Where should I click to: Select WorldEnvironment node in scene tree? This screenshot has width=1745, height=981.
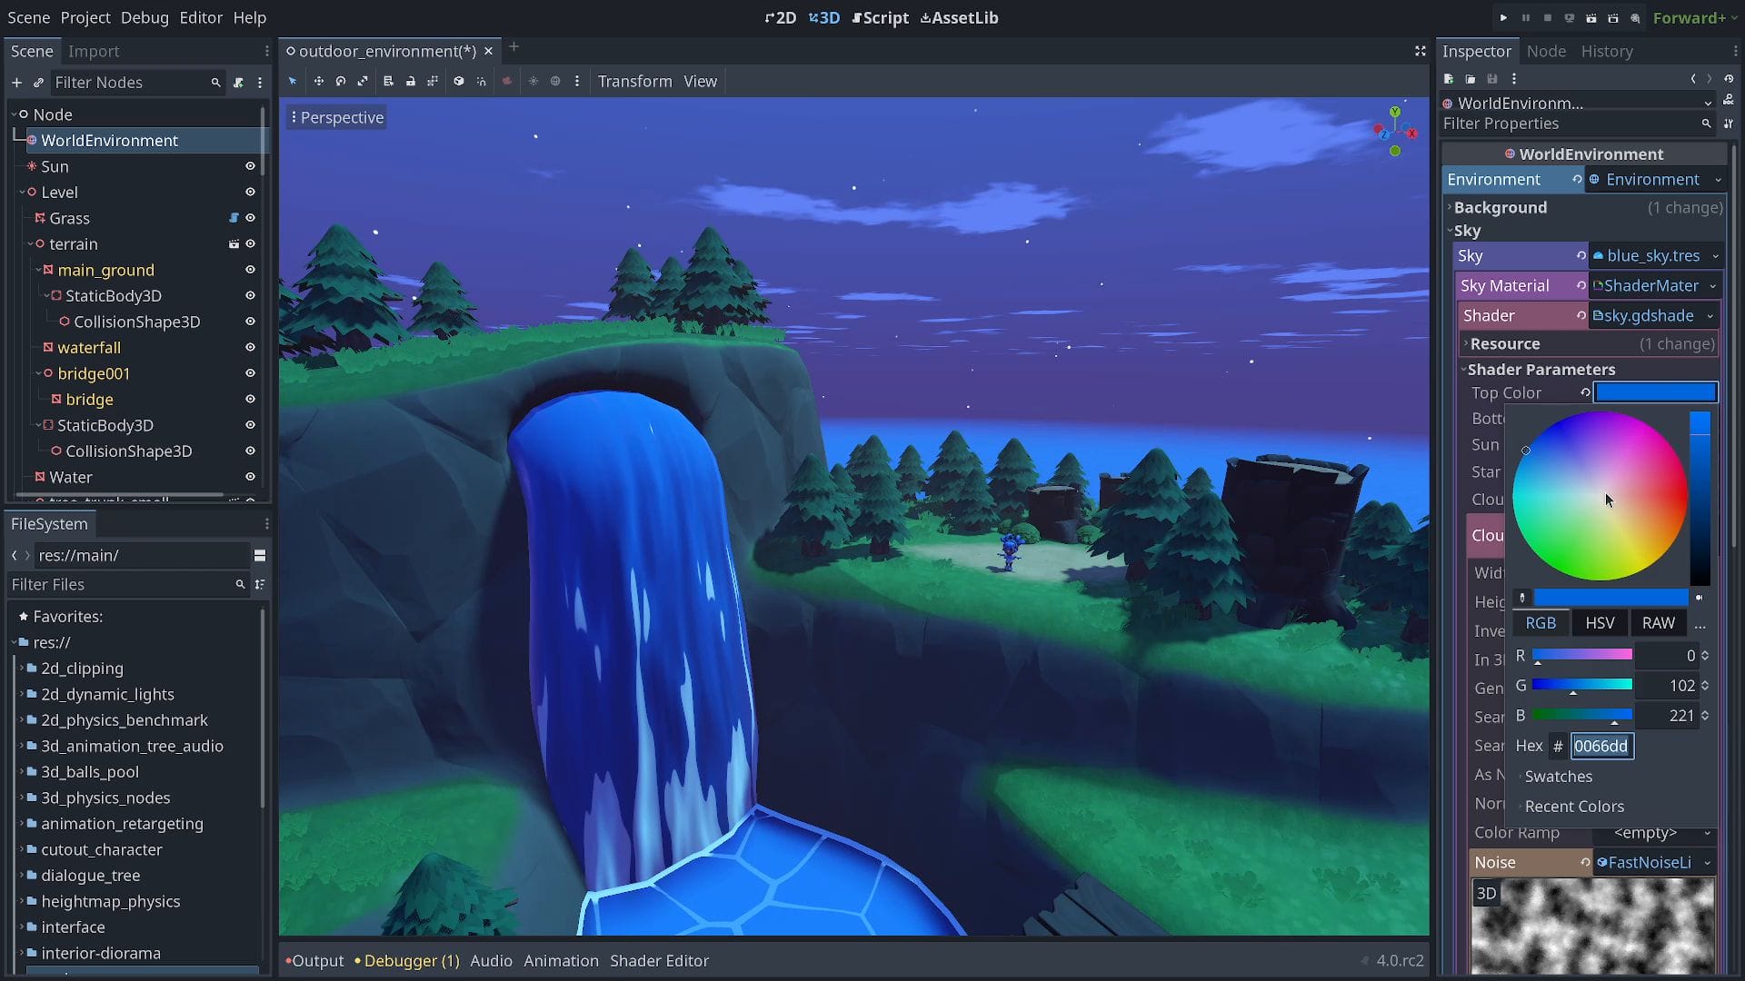110,140
